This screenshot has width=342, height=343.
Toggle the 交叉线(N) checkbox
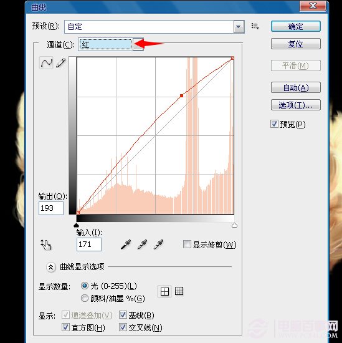pyautogui.click(x=123, y=327)
